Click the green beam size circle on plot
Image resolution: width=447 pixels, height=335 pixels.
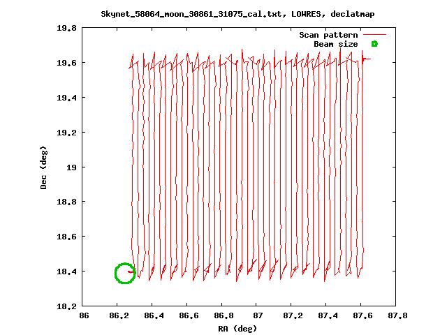coord(125,273)
